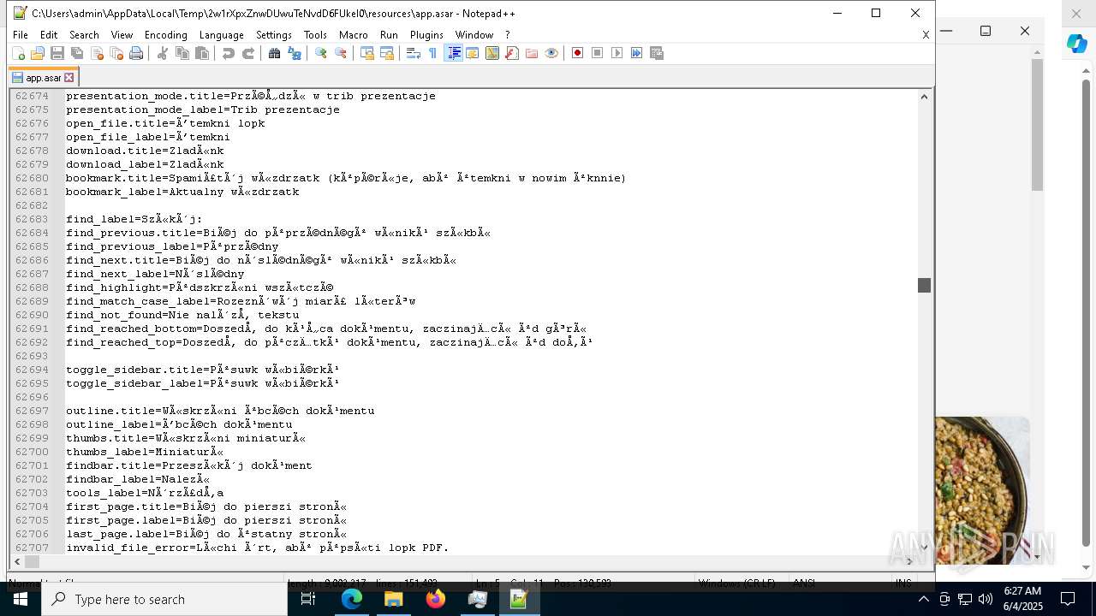
Task: Run macro multiple times icon
Action: 637,53
